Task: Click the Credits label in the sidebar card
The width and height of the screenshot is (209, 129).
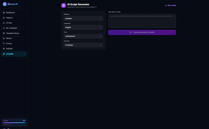Action: click(x=5, y=120)
